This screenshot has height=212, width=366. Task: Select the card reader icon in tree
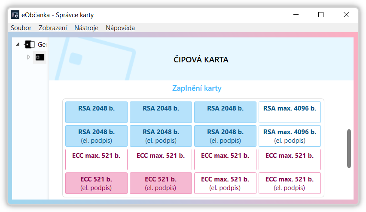(x=30, y=44)
